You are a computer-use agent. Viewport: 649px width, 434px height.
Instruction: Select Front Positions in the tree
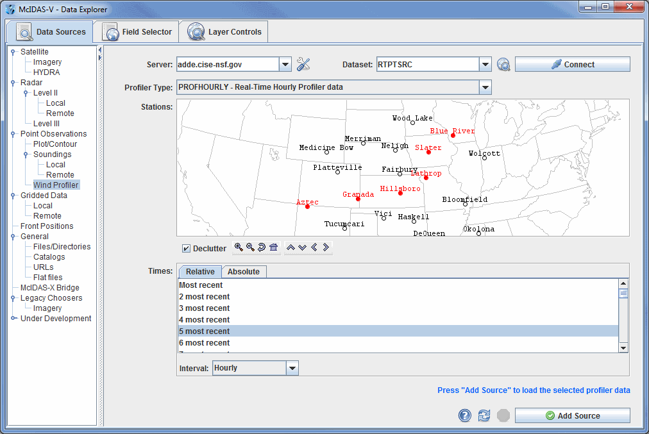point(47,226)
